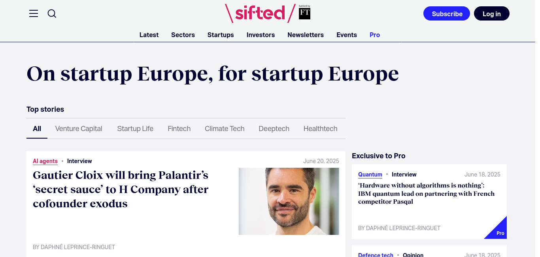This screenshot has width=540, height=257.
Task: Open the Gautier Cloix article headline
Action: tap(121, 189)
